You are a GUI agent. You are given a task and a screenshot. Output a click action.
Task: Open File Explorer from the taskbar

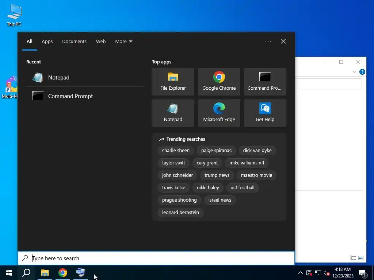[x=45, y=273]
